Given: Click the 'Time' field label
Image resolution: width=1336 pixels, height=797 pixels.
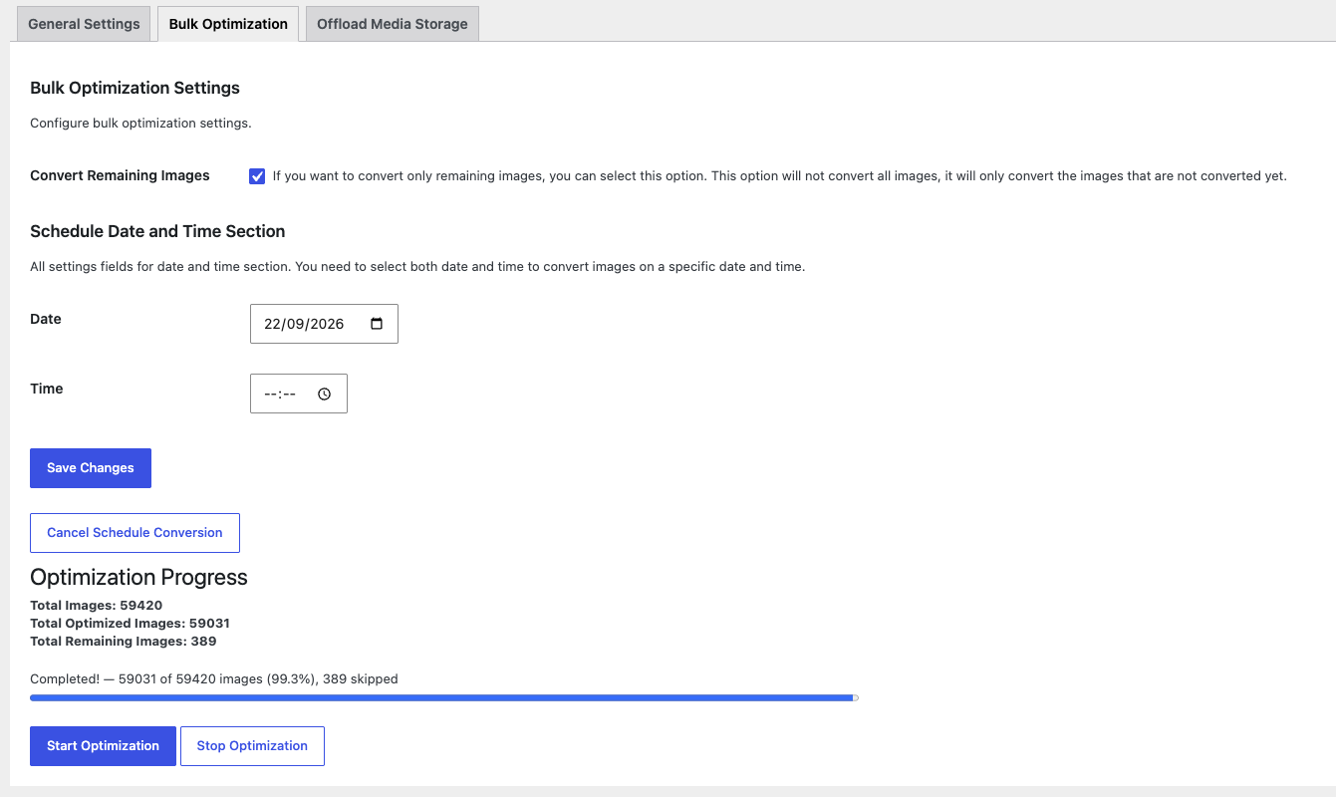Looking at the screenshot, I should [x=47, y=389].
